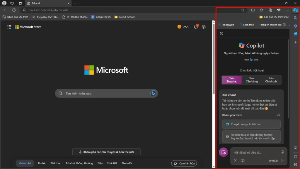Refresh Khám phá thêm suggestions icon
The width and height of the screenshot is (300, 169).
[x=278, y=115]
